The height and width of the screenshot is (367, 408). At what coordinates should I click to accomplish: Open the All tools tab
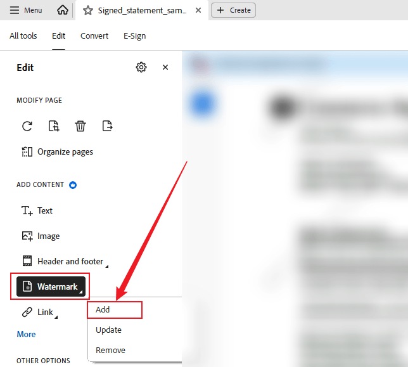tap(23, 35)
